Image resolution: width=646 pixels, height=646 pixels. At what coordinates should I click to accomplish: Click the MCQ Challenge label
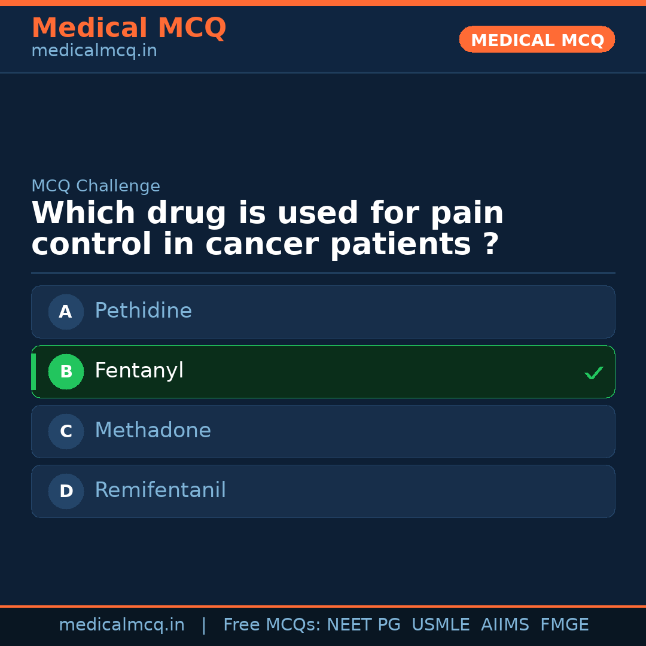96,187
